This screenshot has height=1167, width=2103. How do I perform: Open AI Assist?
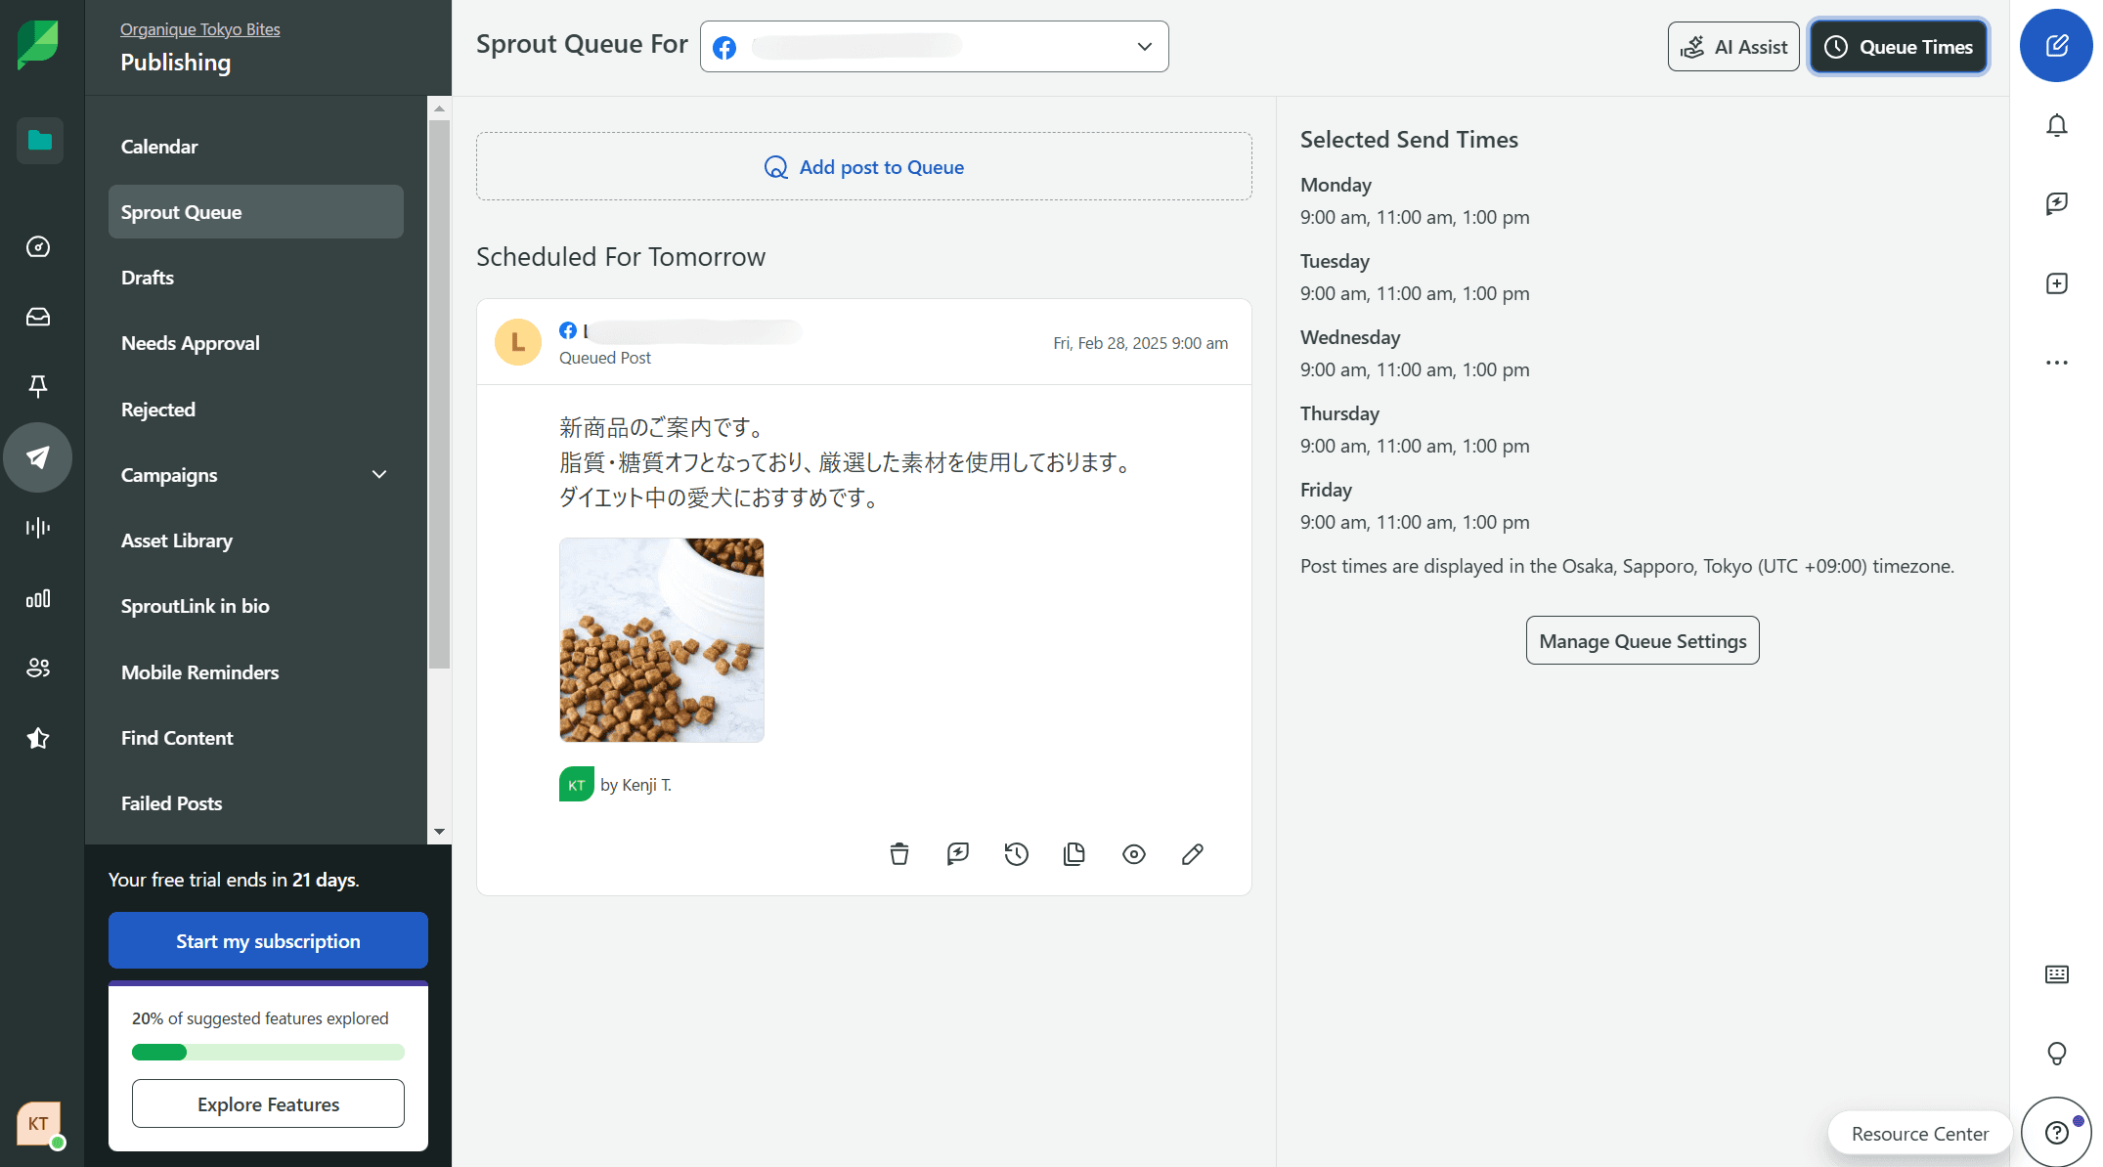click(x=1732, y=47)
